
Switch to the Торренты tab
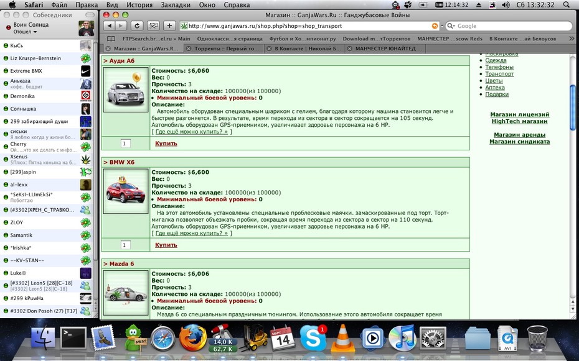coord(227,48)
